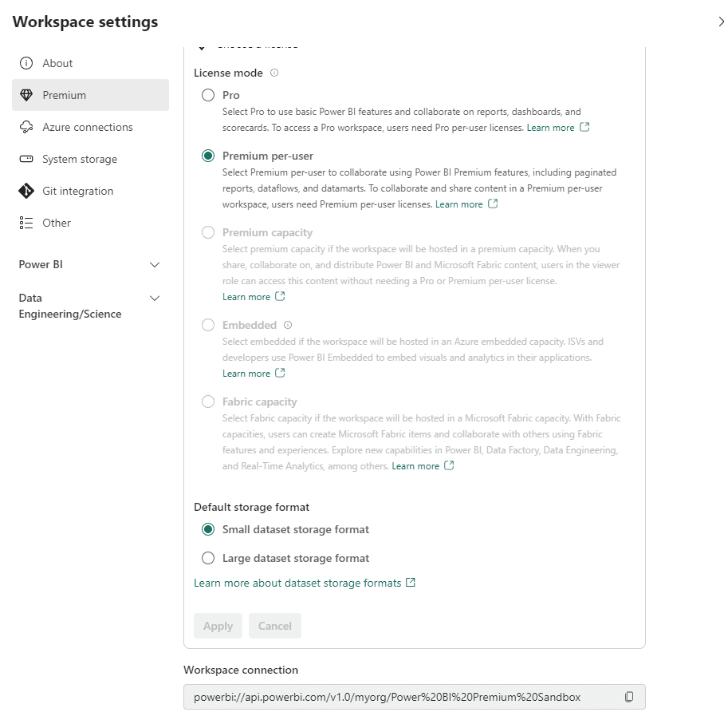Open the About section icon
The image size is (724, 716).
pos(28,63)
